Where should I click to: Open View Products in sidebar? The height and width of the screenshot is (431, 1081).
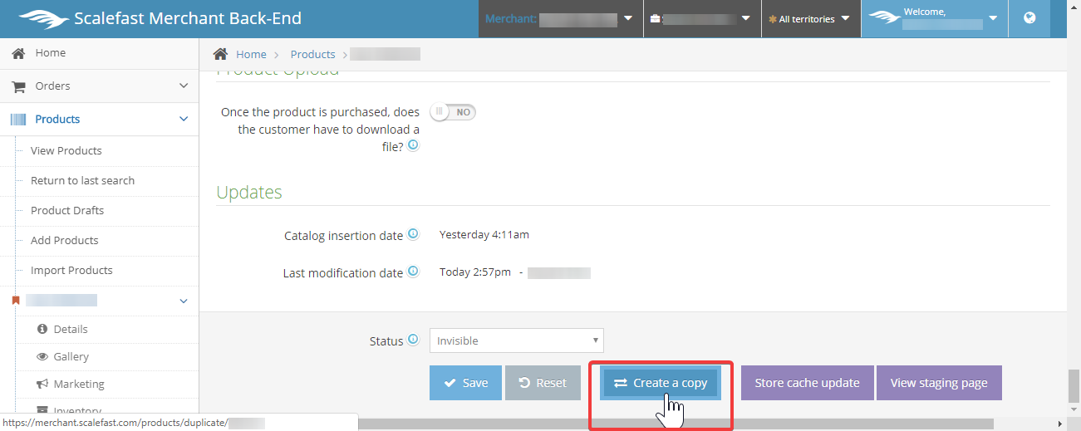[x=66, y=150]
